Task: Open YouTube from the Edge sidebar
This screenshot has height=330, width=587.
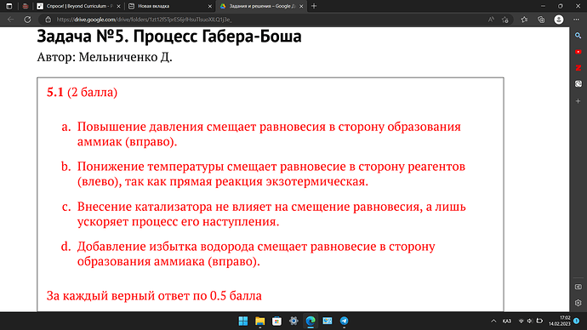Action: [x=578, y=52]
